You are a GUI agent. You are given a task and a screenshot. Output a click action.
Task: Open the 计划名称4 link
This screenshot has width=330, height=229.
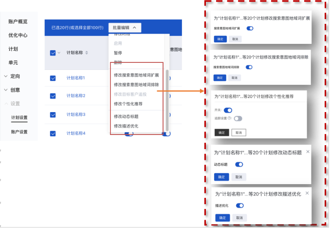(x=76, y=133)
